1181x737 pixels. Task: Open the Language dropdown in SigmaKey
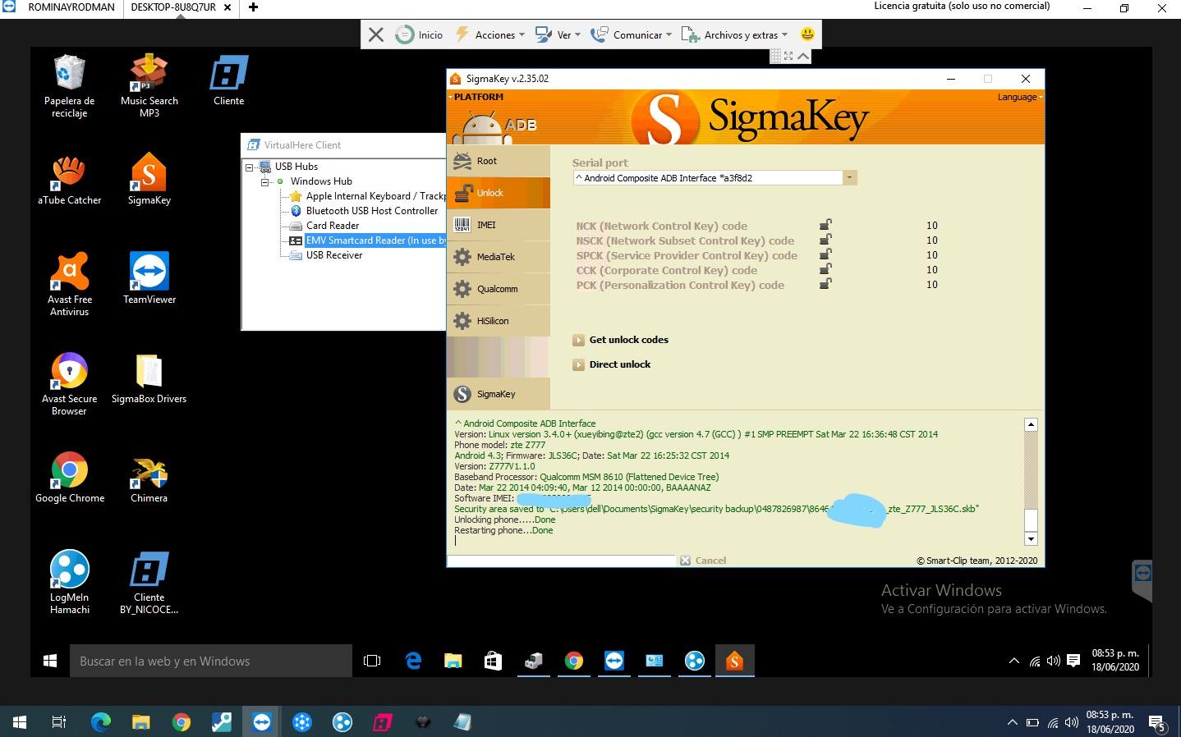point(1019,97)
